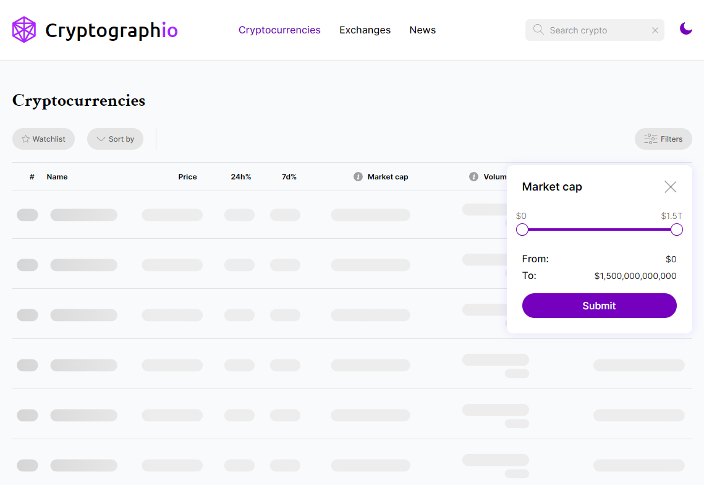Click the Cryptocurrencies page heading

coord(78,101)
